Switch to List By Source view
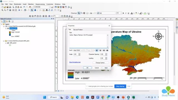178x100 pixels. pos(4,21)
